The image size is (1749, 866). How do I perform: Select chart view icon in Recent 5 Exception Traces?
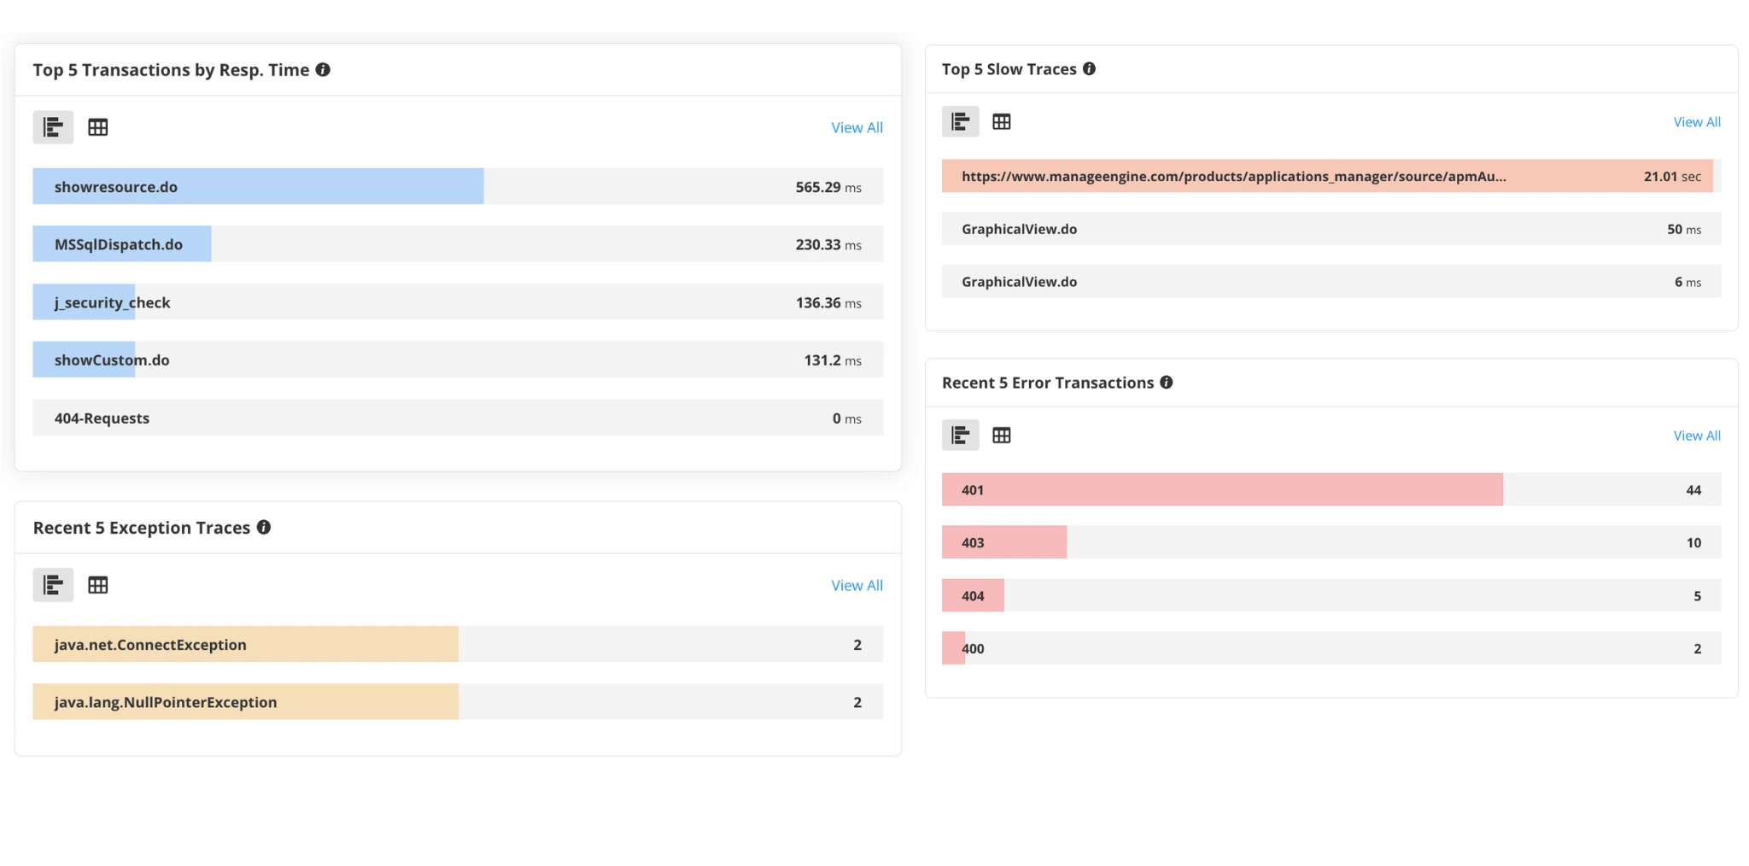pos(53,585)
